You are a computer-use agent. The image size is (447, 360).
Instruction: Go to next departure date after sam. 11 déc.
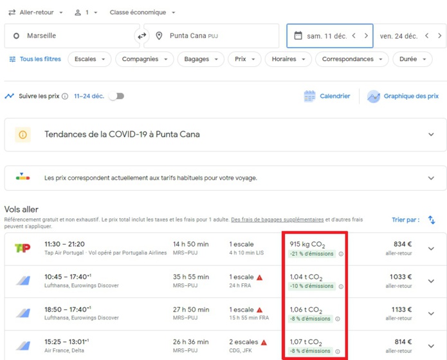click(367, 35)
